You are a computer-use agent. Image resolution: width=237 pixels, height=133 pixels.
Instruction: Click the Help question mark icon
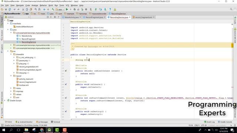pyautogui.click(x=110, y=9)
